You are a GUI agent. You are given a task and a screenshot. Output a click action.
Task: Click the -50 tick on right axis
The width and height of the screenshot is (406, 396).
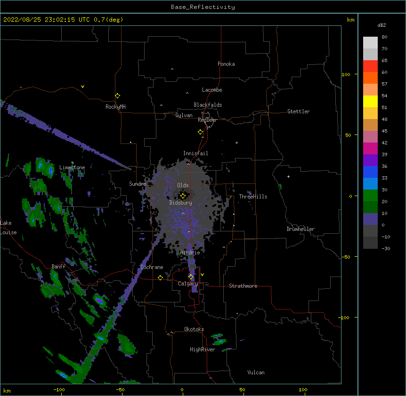345,257
